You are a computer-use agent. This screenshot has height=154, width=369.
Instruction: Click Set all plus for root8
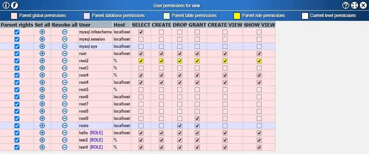42,111
